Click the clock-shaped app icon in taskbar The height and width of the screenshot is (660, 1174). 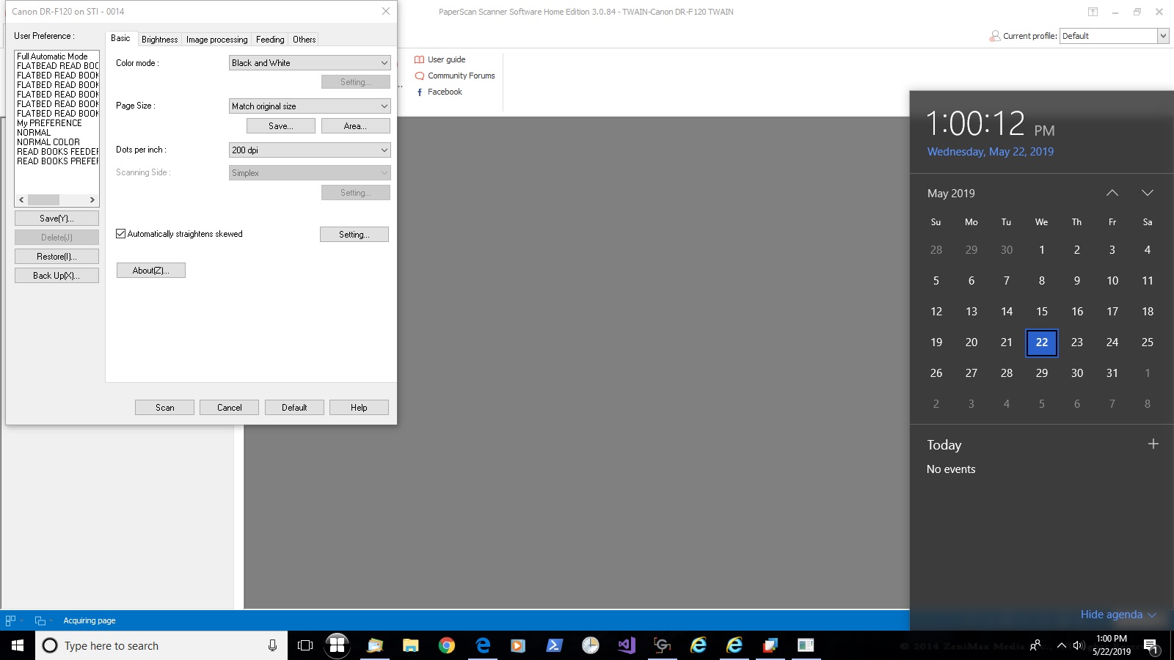tap(590, 645)
